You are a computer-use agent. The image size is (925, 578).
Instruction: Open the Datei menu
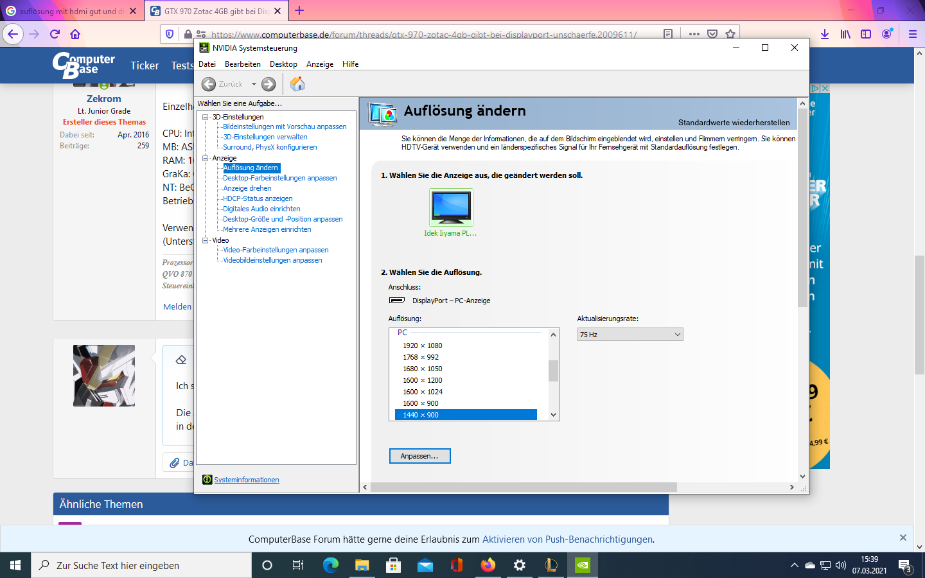click(x=207, y=64)
